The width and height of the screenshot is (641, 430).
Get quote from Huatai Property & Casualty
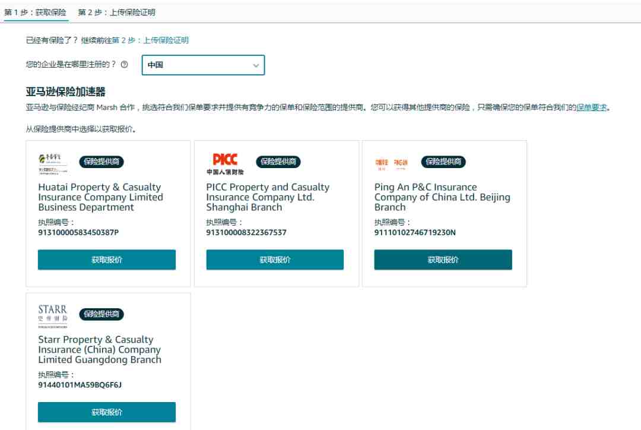click(x=107, y=260)
